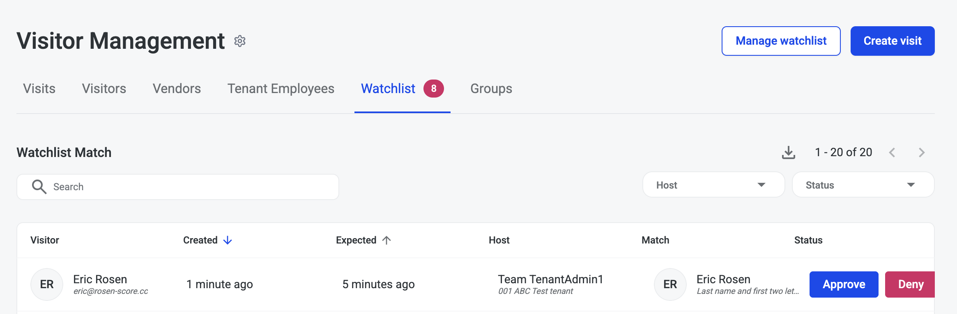The height and width of the screenshot is (314, 957).
Task: Sort by Created descending arrow
Action: coord(228,240)
